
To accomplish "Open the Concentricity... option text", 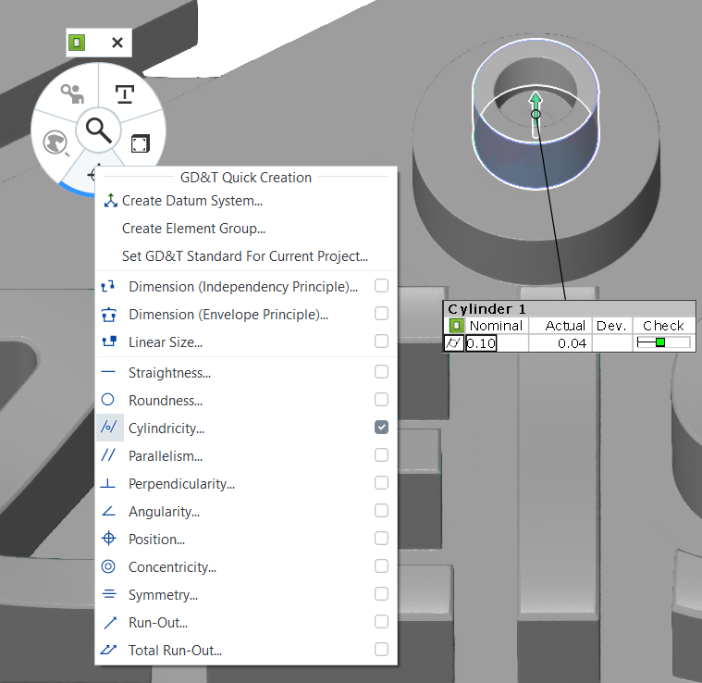I will point(172,567).
